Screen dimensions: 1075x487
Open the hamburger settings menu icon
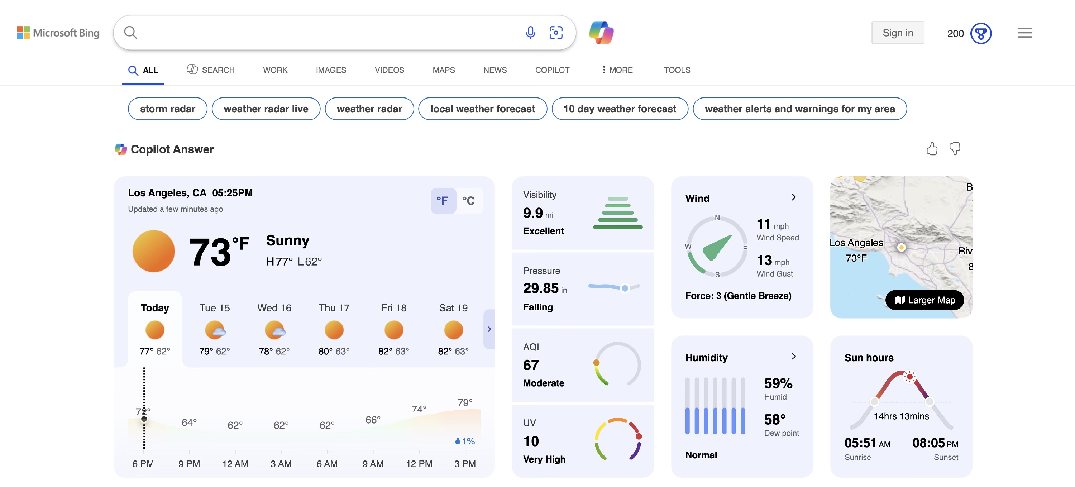coord(1024,33)
